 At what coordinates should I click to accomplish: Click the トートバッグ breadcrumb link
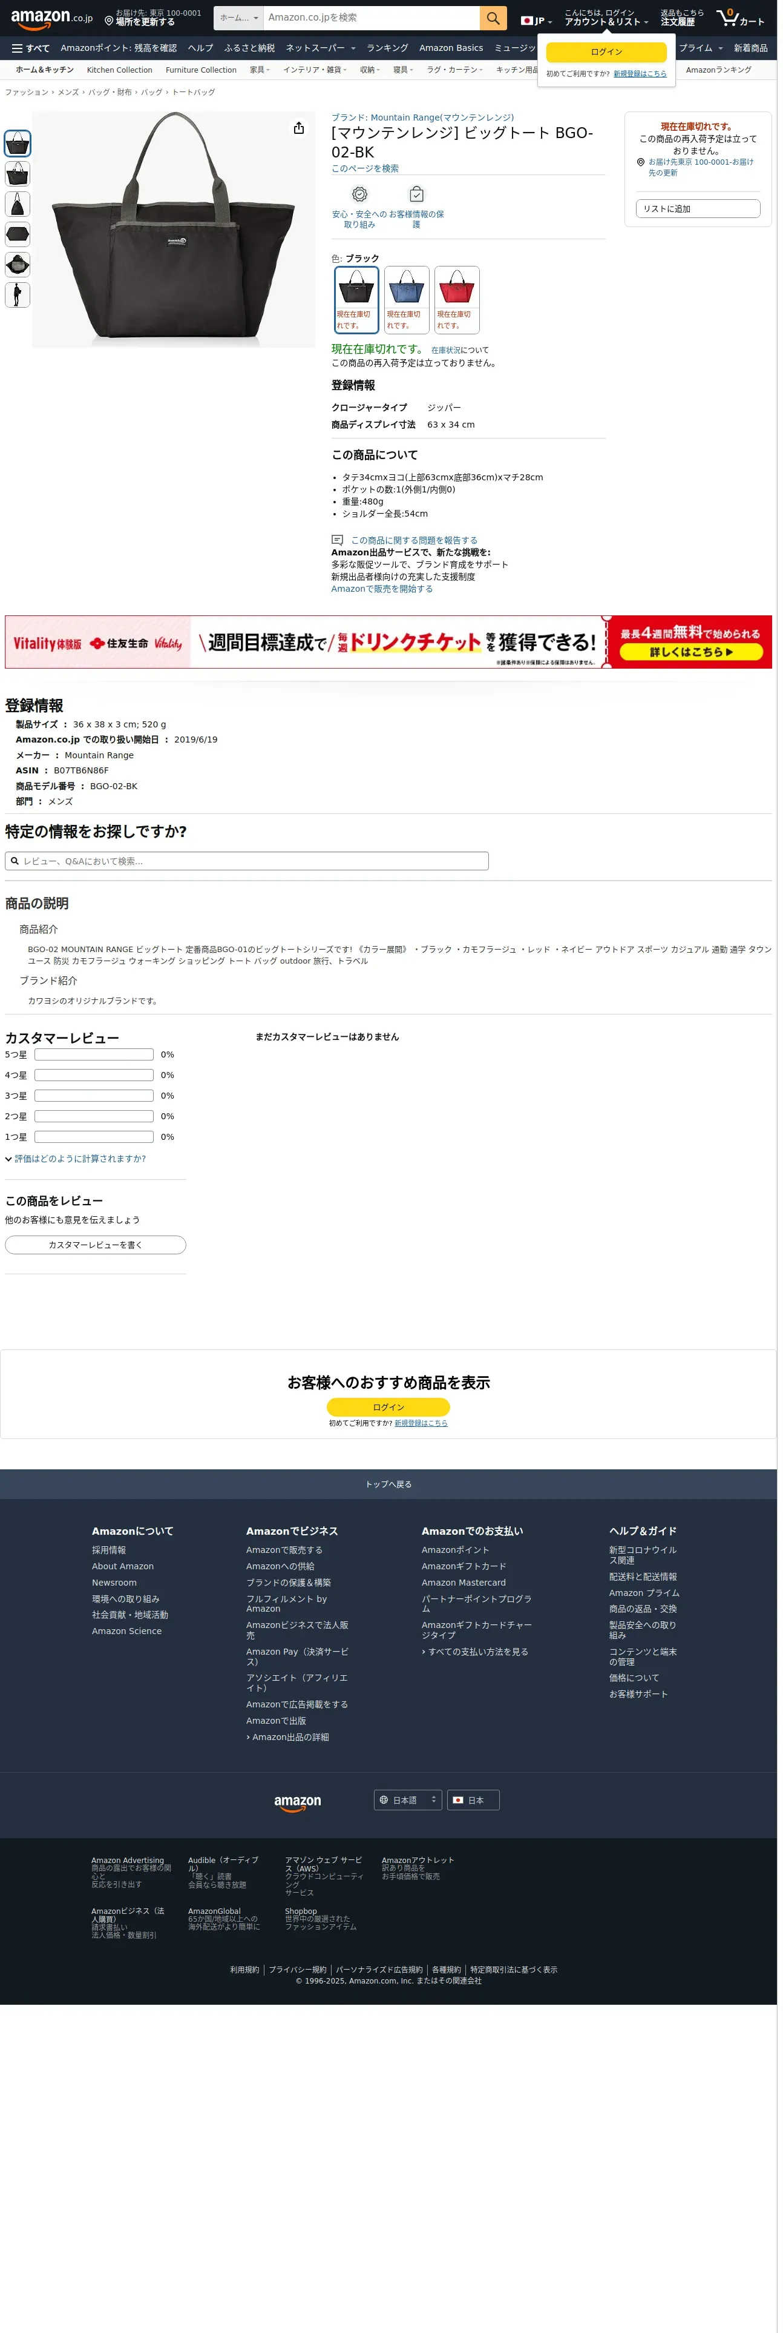point(195,93)
